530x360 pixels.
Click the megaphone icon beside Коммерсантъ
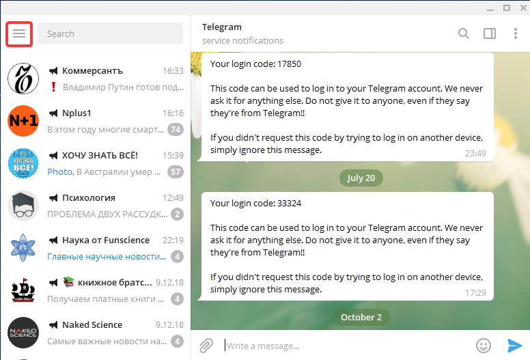click(x=53, y=70)
